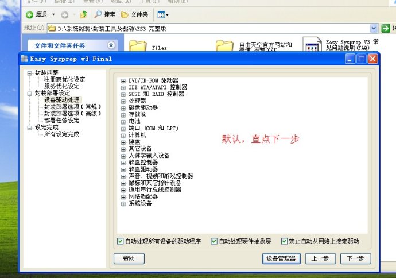396x278 pixels.
Task: Expand the 端口 (COM 和 LPT) node
Action: click(x=123, y=129)
